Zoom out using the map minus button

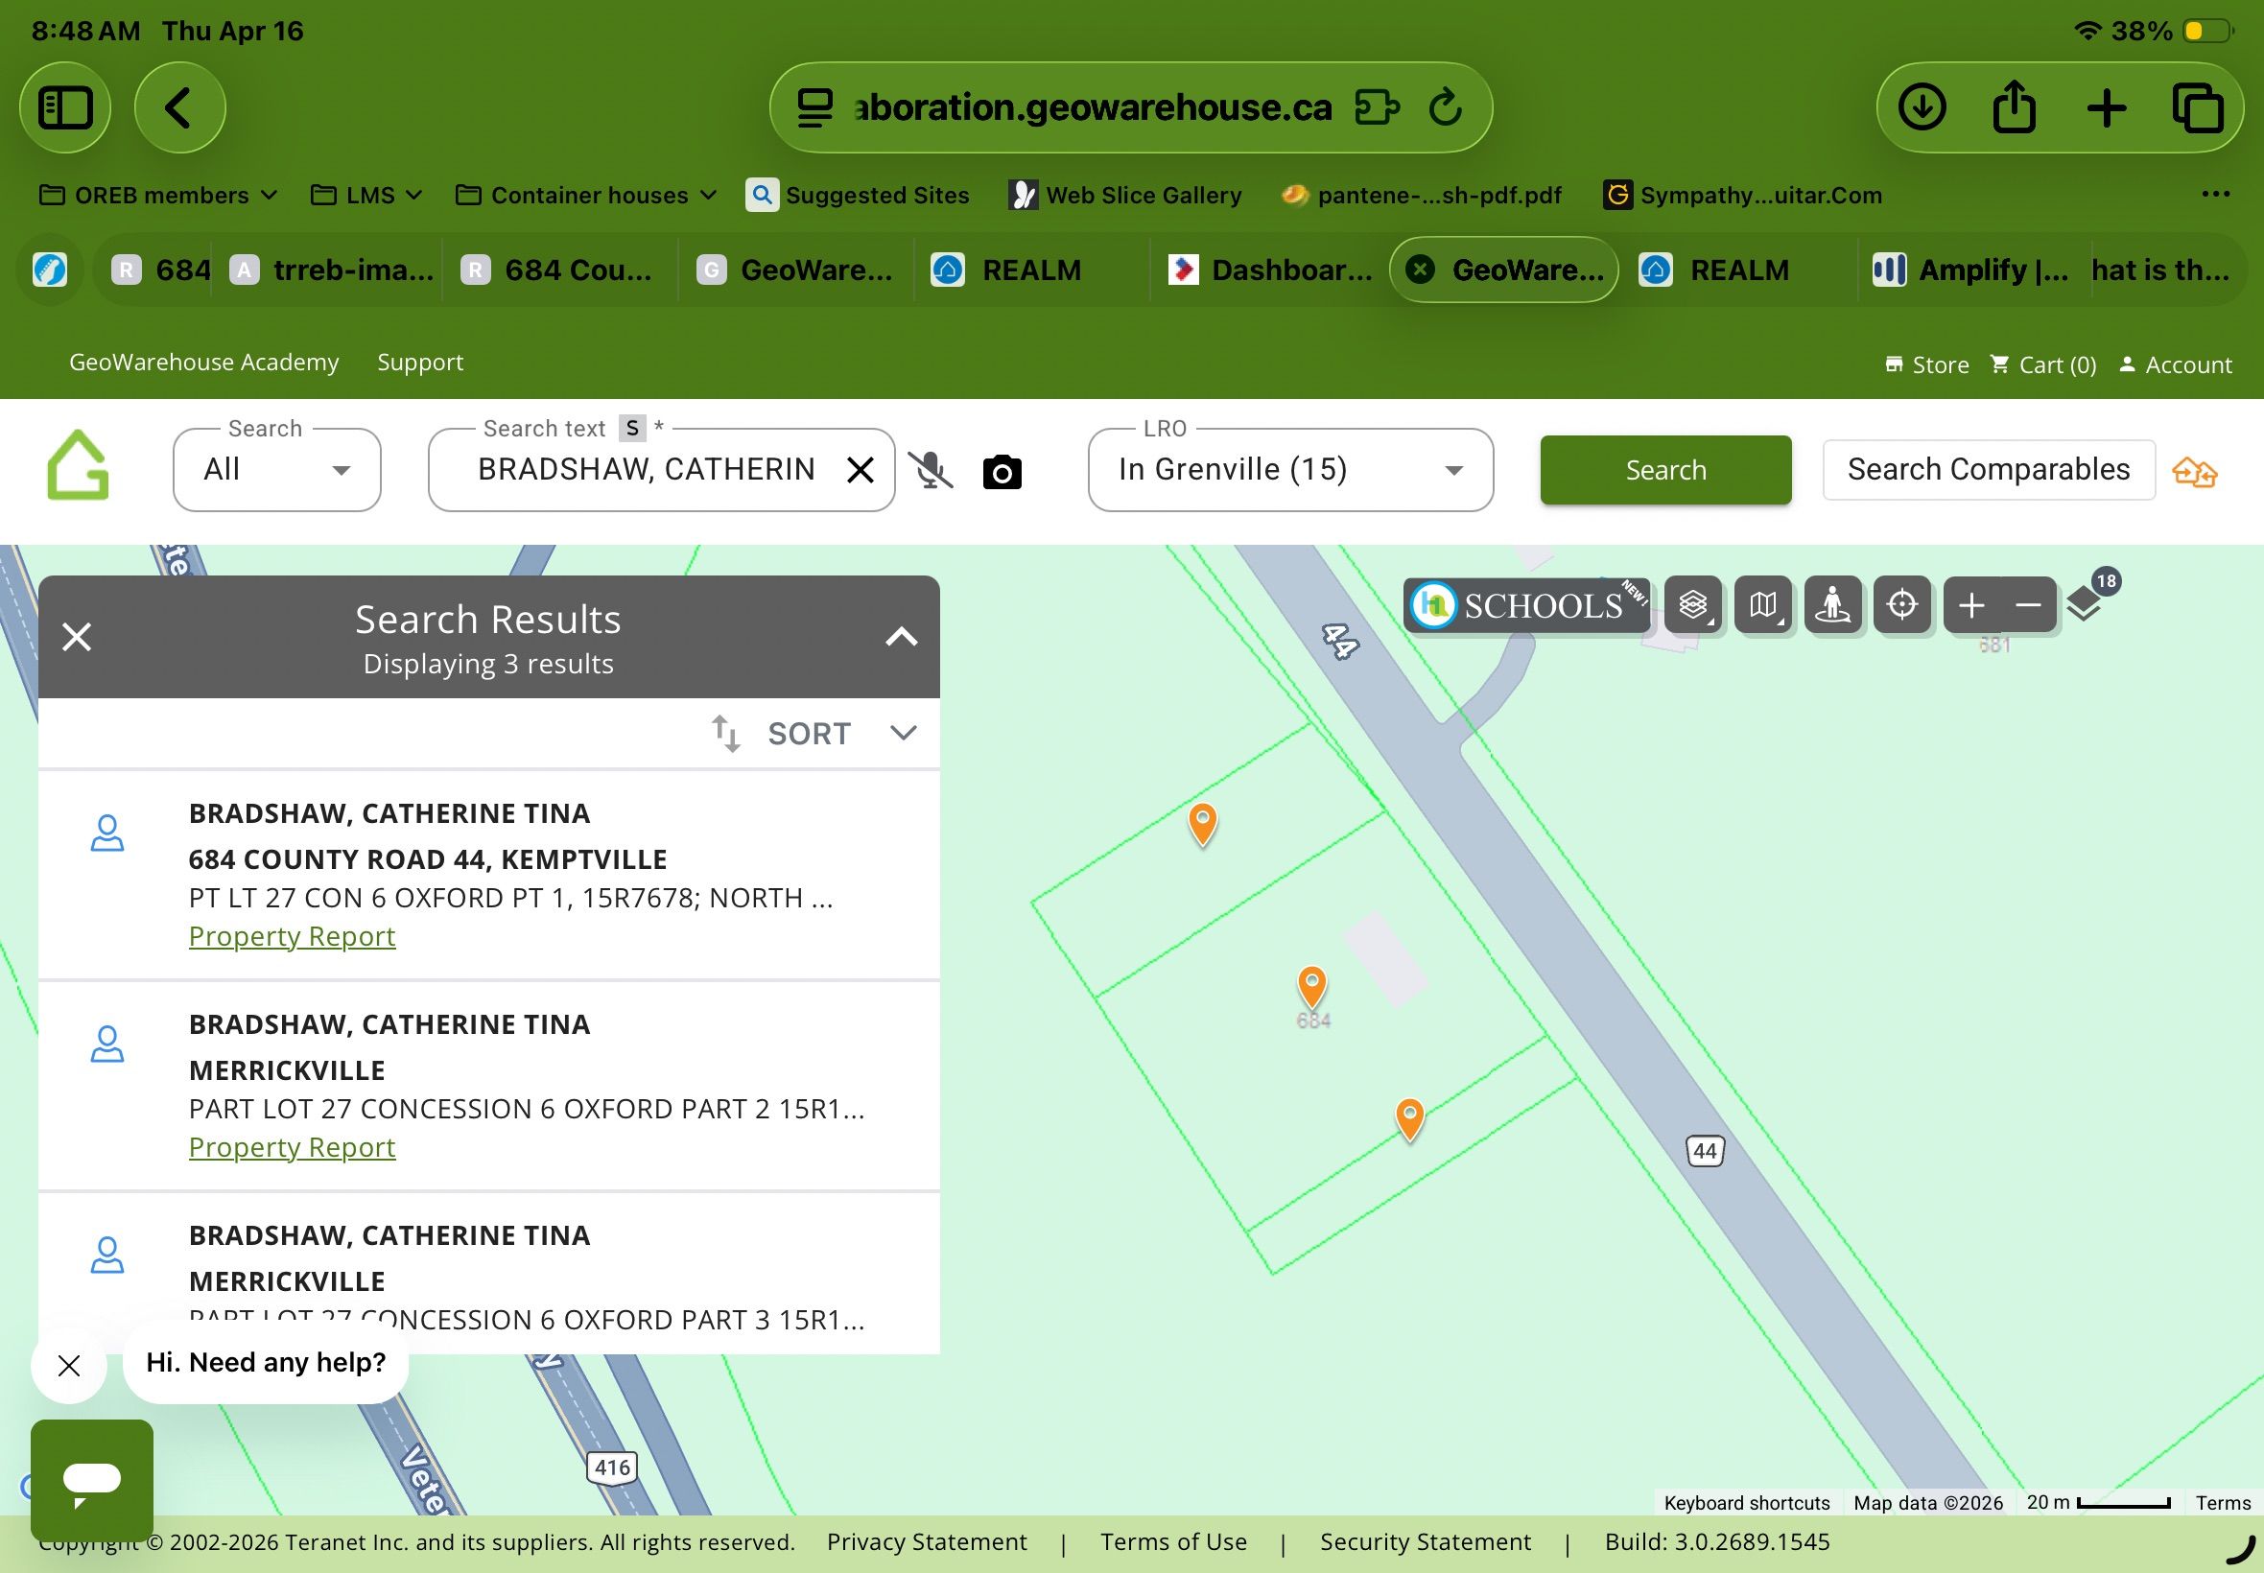pyautogui.click(x=2027, y=604)
